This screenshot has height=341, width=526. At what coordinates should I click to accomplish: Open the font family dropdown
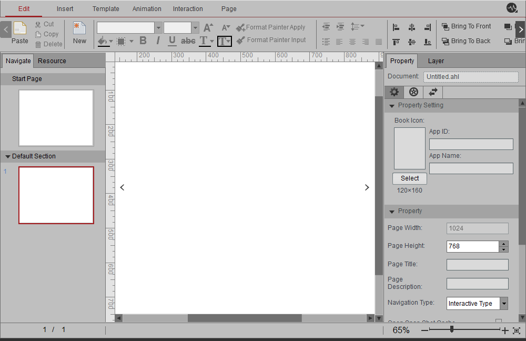158,28
